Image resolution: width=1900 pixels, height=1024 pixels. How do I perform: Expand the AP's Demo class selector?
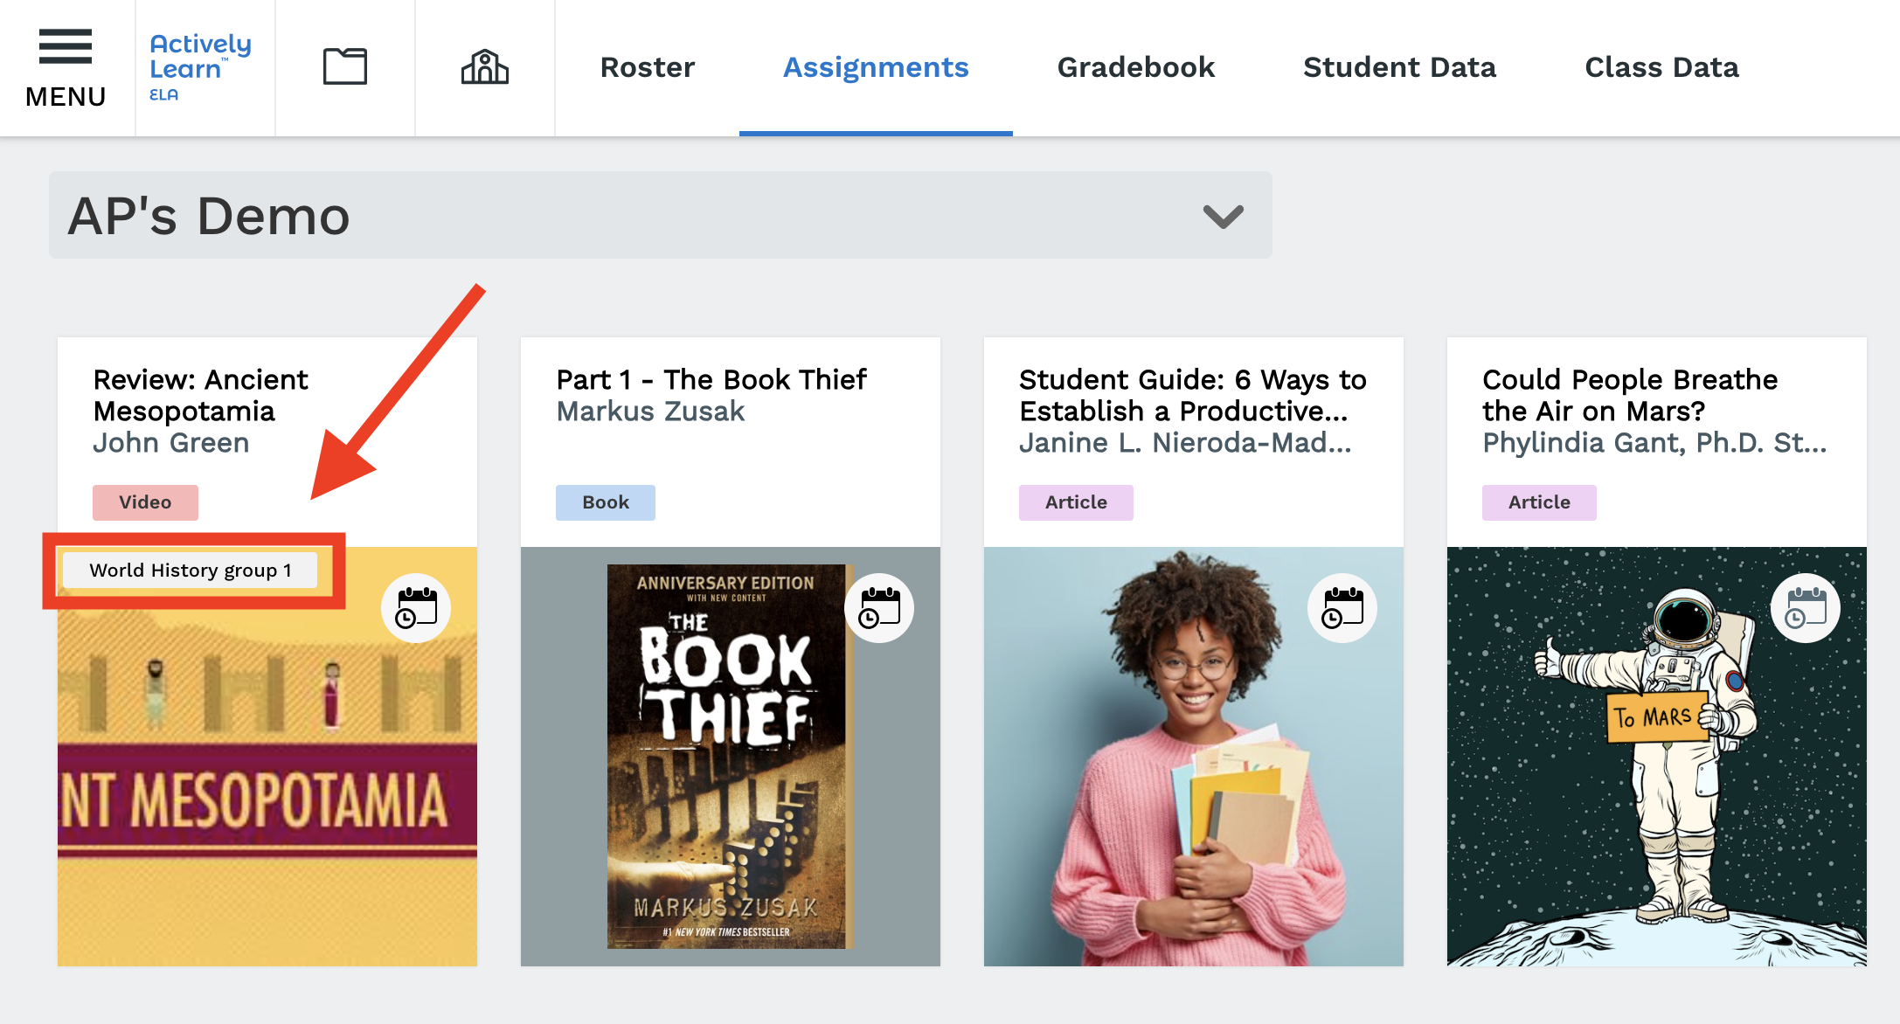point(1220,216)
